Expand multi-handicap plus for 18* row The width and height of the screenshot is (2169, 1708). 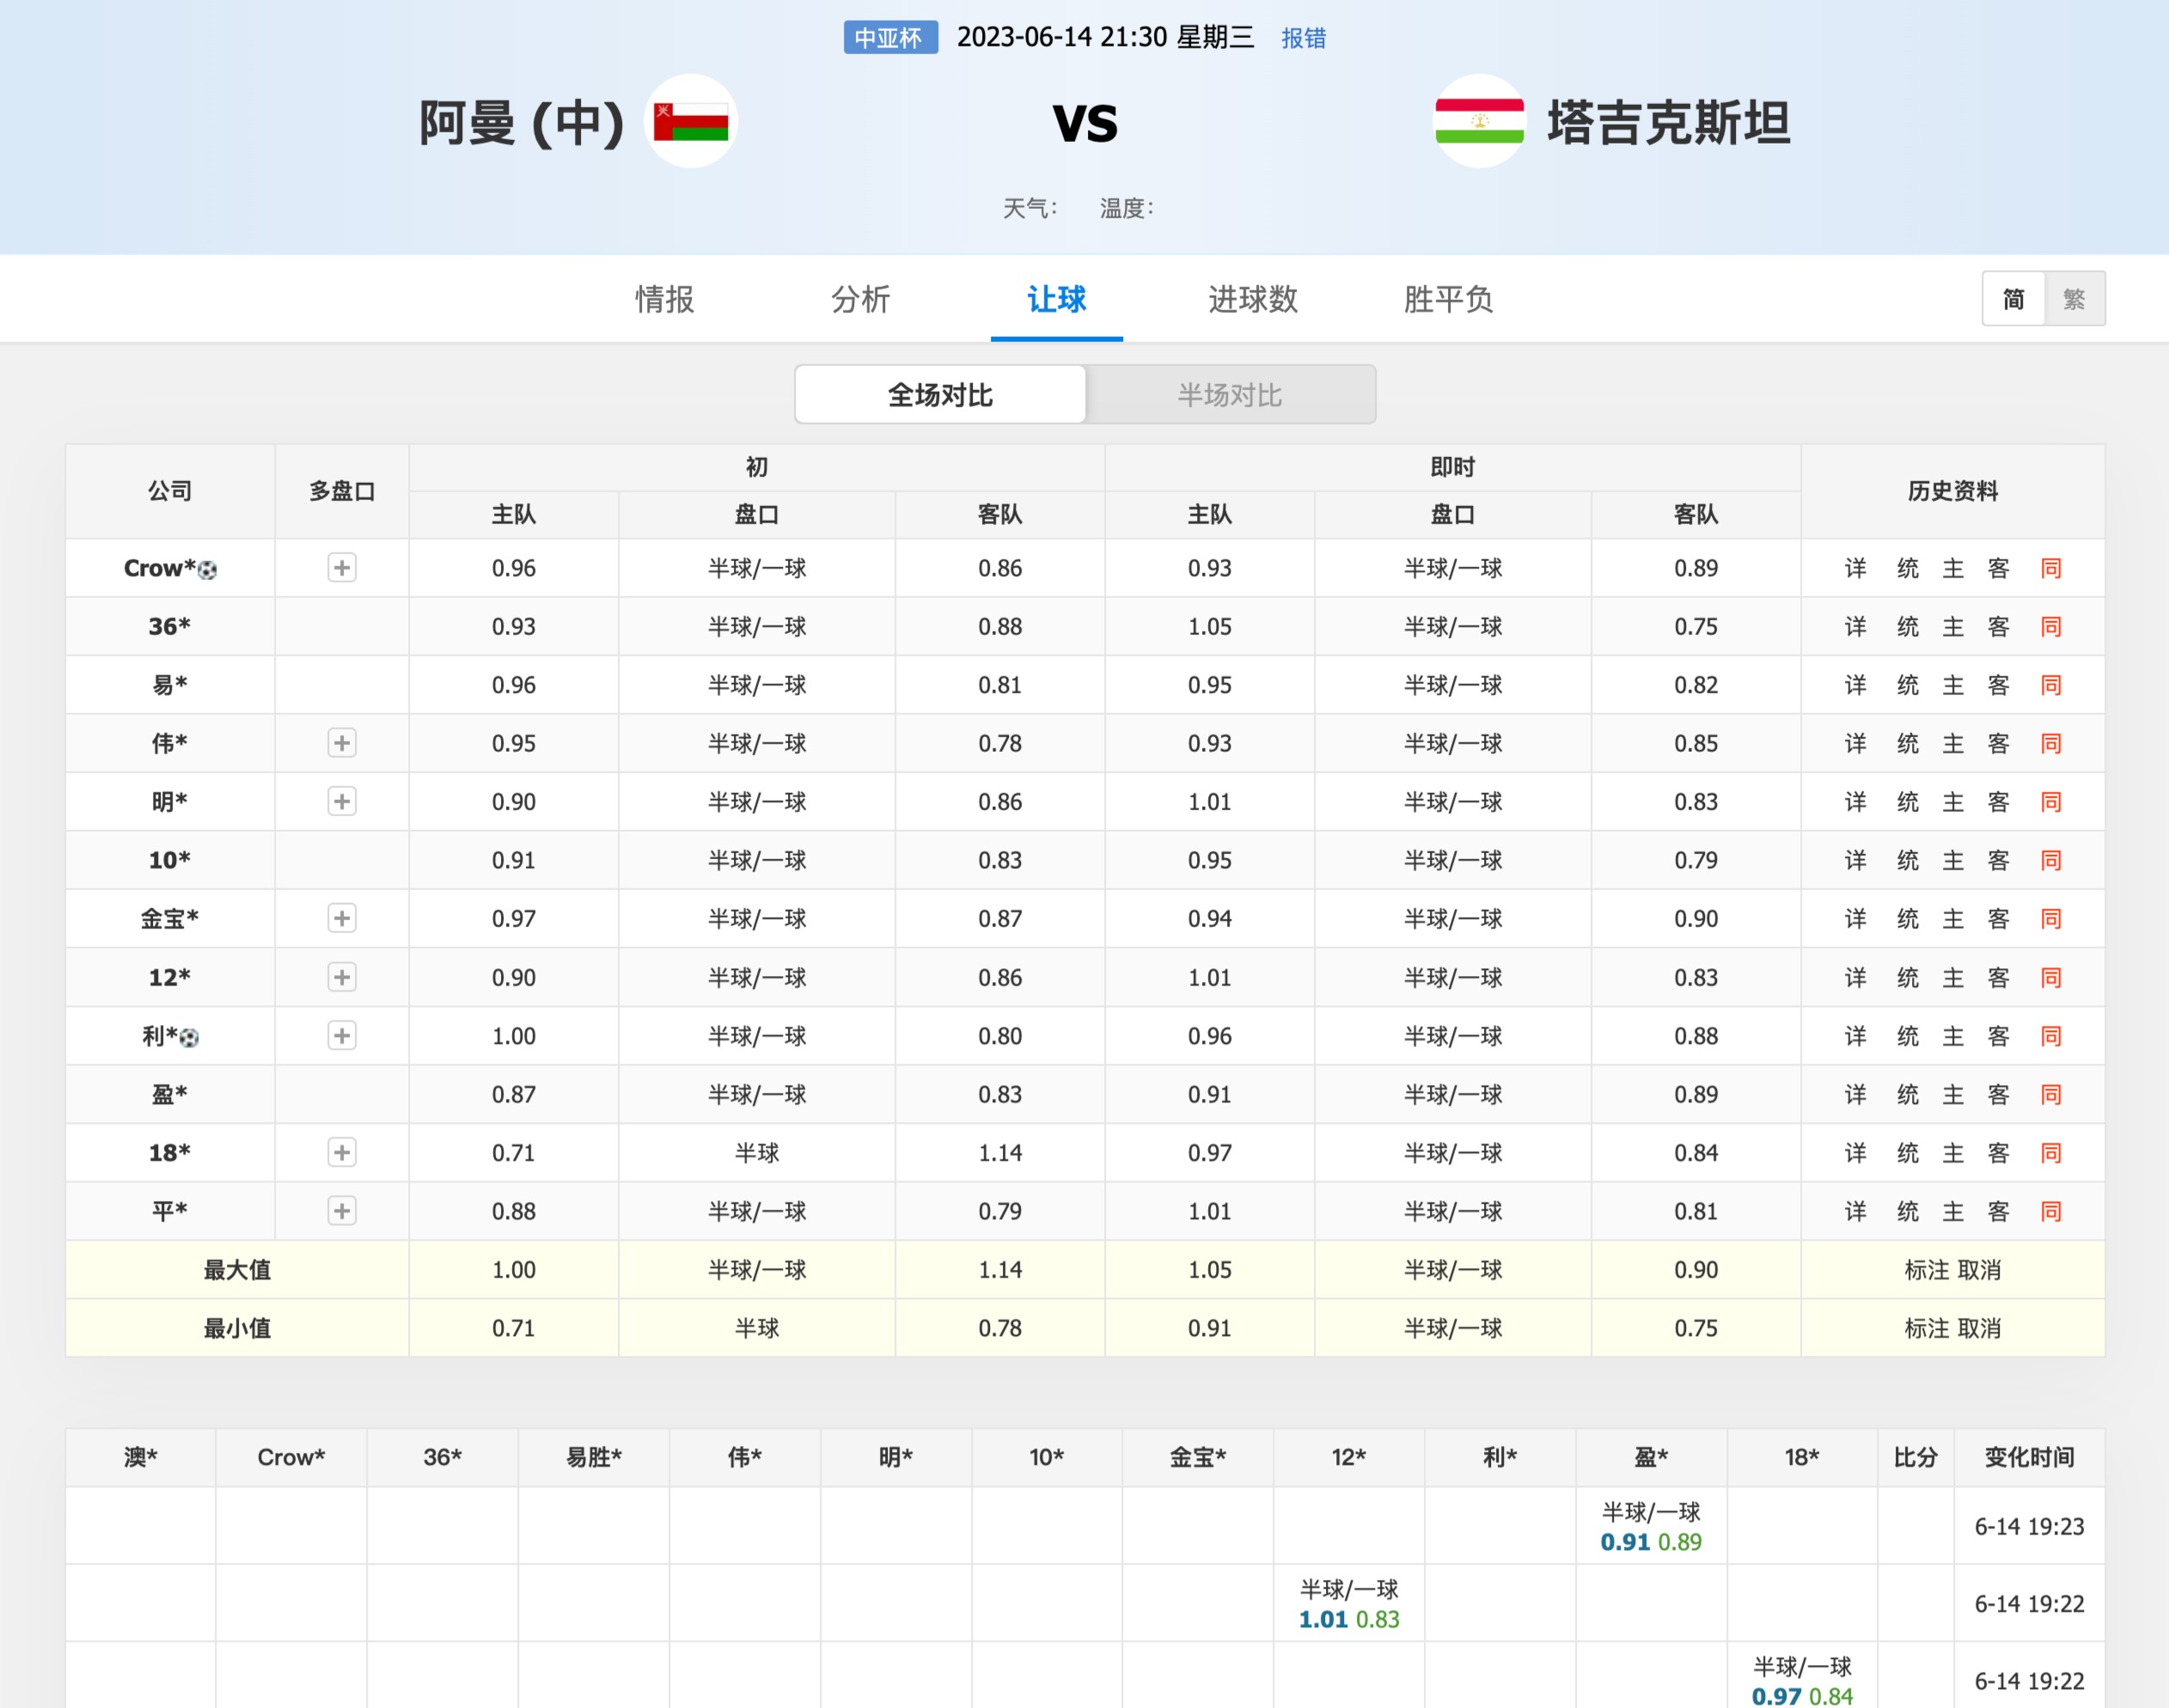[x=342, y=1153]
